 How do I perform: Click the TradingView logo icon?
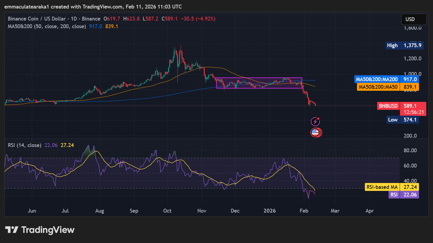[x=12, y=230]
